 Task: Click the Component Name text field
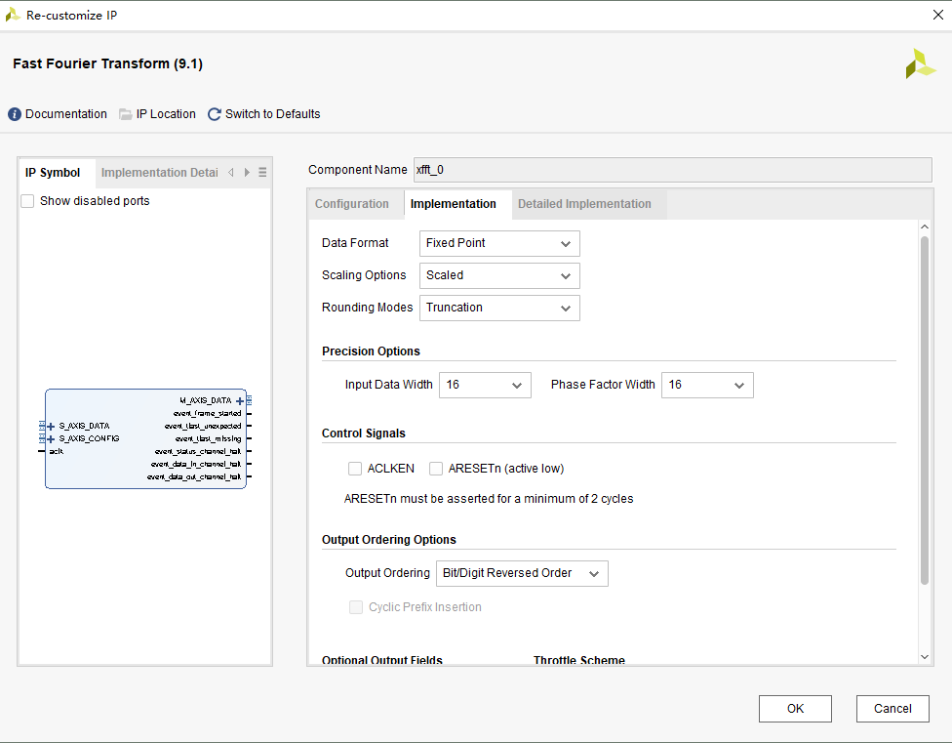point(672,170)
